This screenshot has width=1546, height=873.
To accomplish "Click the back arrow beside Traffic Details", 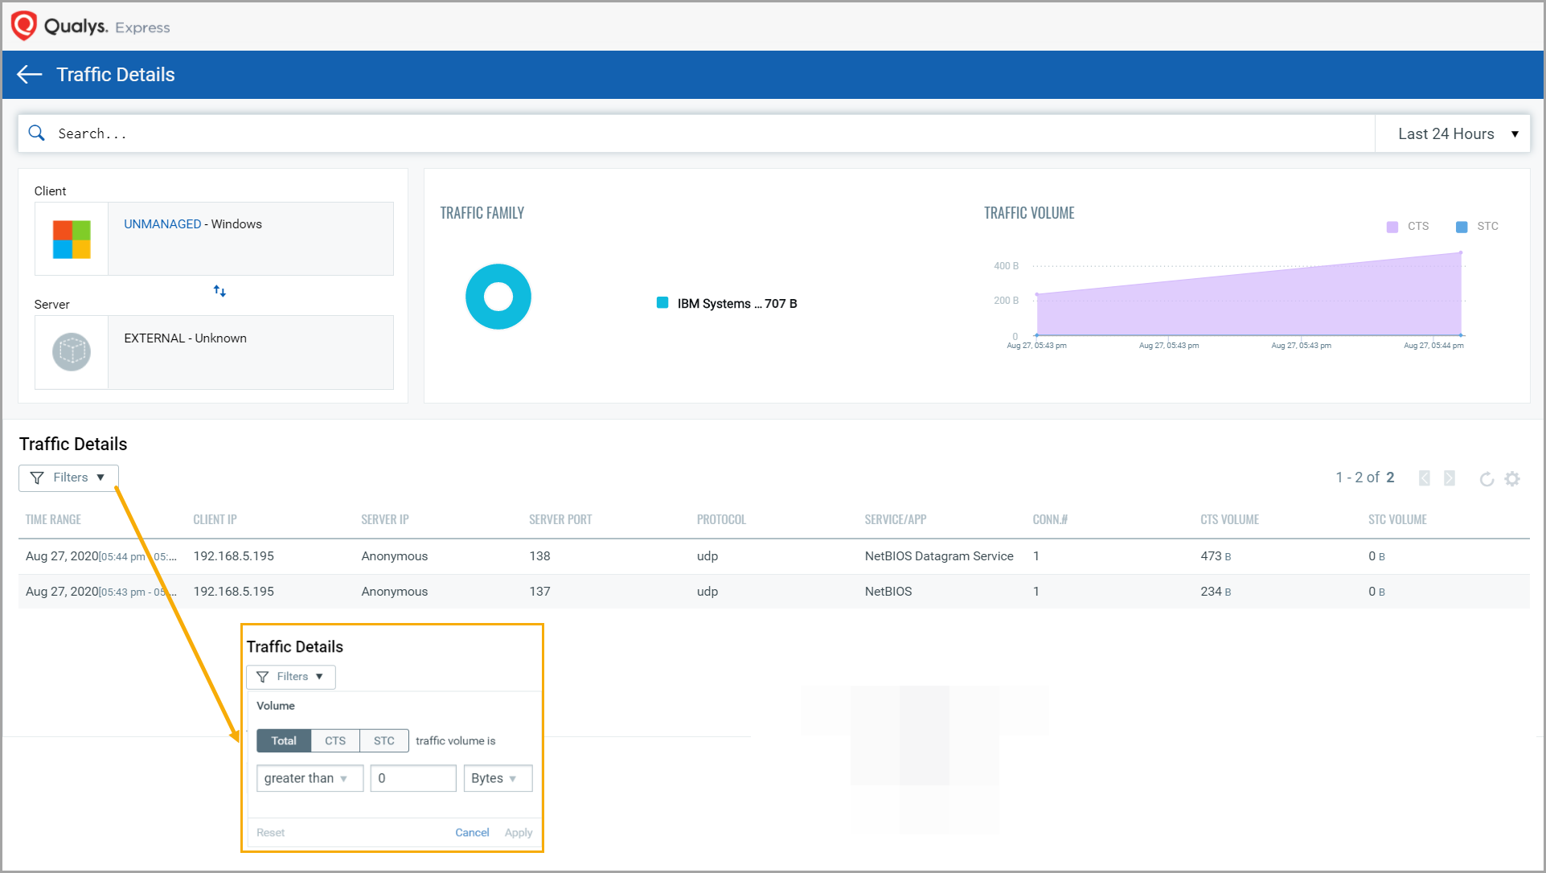I will [x=30, y=75].
